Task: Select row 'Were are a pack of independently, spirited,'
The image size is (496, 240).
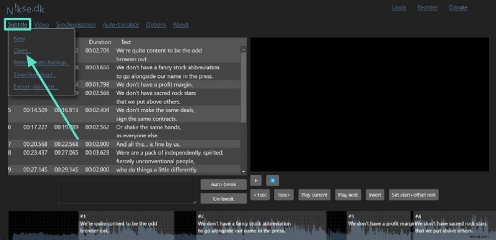Action: click(125, 157)
